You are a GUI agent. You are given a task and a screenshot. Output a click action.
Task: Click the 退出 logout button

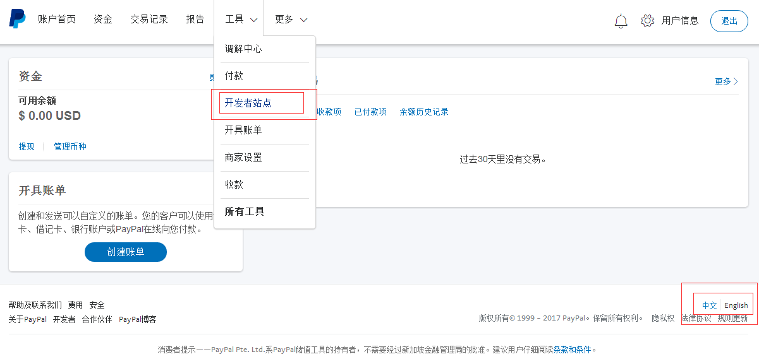click(x=729, y=21)
